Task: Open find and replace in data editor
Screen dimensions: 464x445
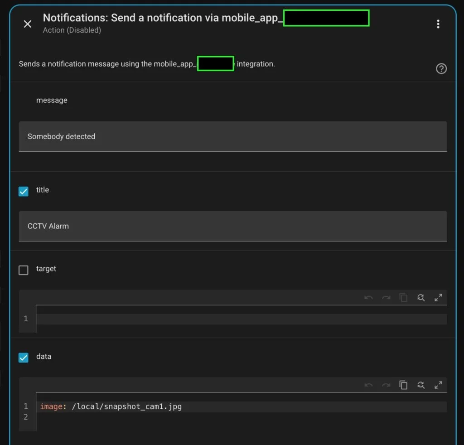Action: point(421,385)
